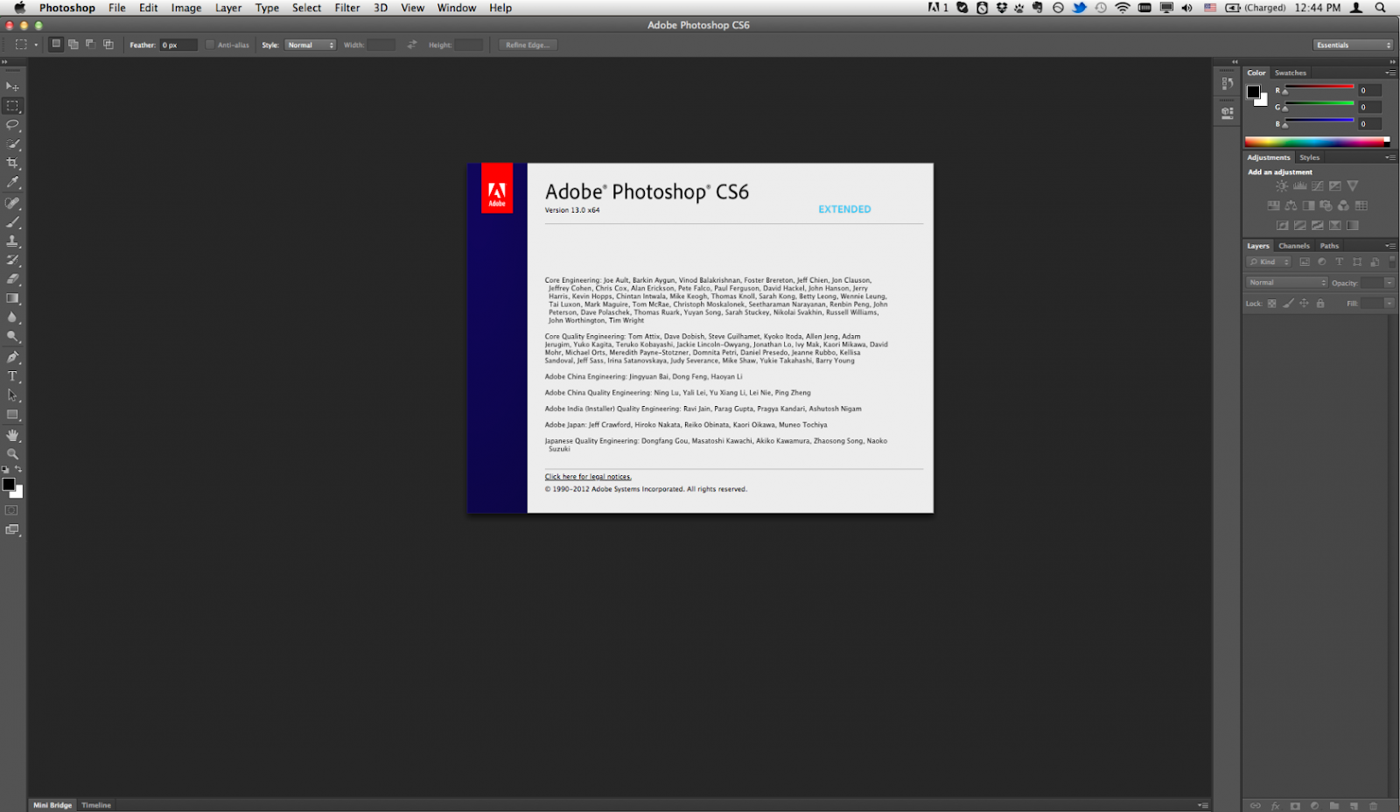Screen dimensions: 1400x812
Task: Open the layer Kind filter dropdown
Action: coord(1270,262)
